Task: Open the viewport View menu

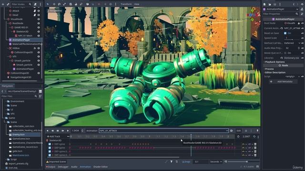Action: 137,4
